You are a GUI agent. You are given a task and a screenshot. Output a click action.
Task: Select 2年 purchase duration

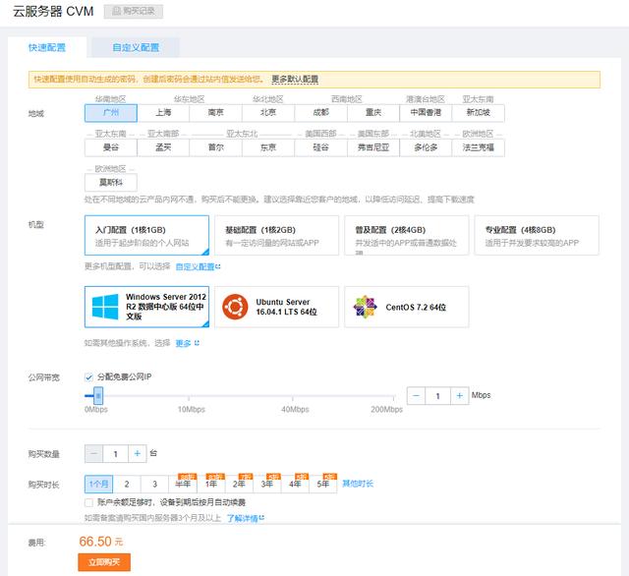coord(239,485)
